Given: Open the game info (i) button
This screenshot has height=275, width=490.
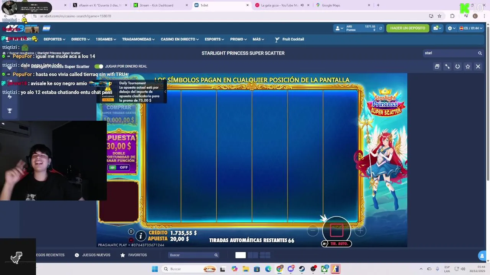Looking at the screenshot, I should click(141, 236).
